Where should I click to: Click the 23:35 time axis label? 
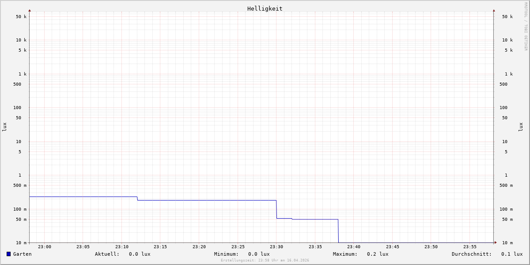tap(315, 247)
